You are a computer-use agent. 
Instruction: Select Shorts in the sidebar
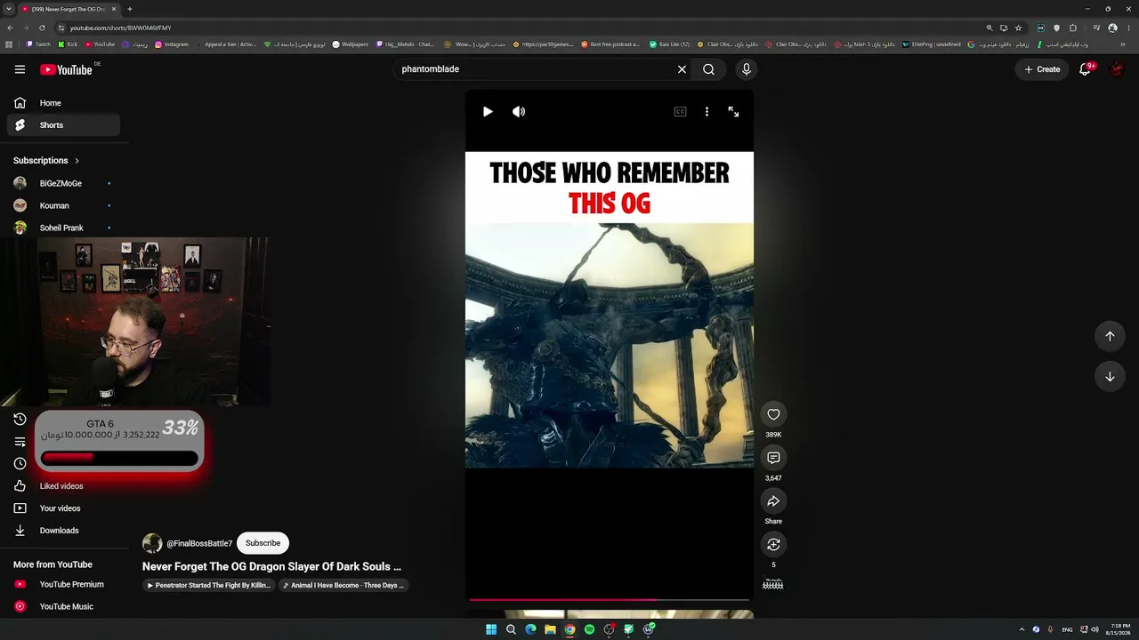[x=62, y=125]
